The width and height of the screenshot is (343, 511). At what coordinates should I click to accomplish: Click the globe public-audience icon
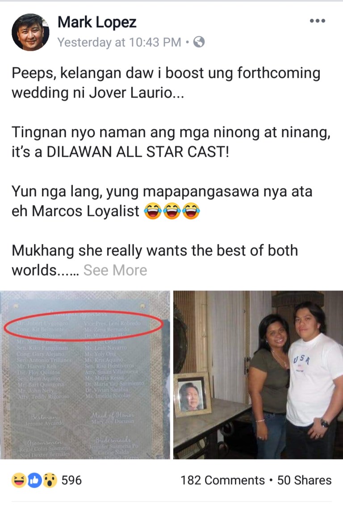coord(199,42)
